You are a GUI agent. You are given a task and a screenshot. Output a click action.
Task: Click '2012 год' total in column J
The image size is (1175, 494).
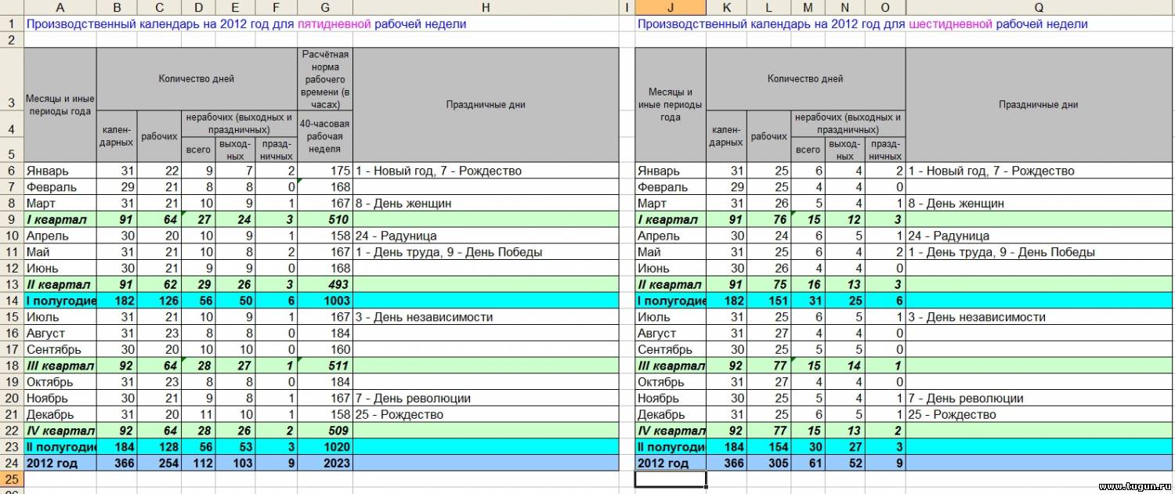[670, 463]
